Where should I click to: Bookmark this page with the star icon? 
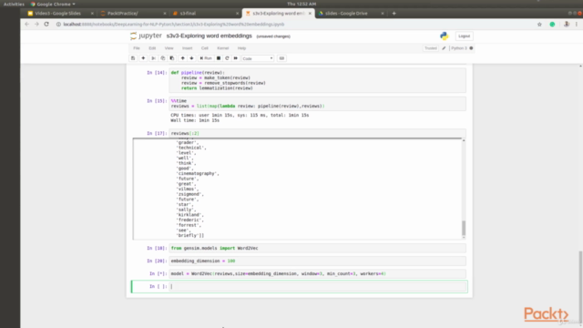(x=539, y=25)
